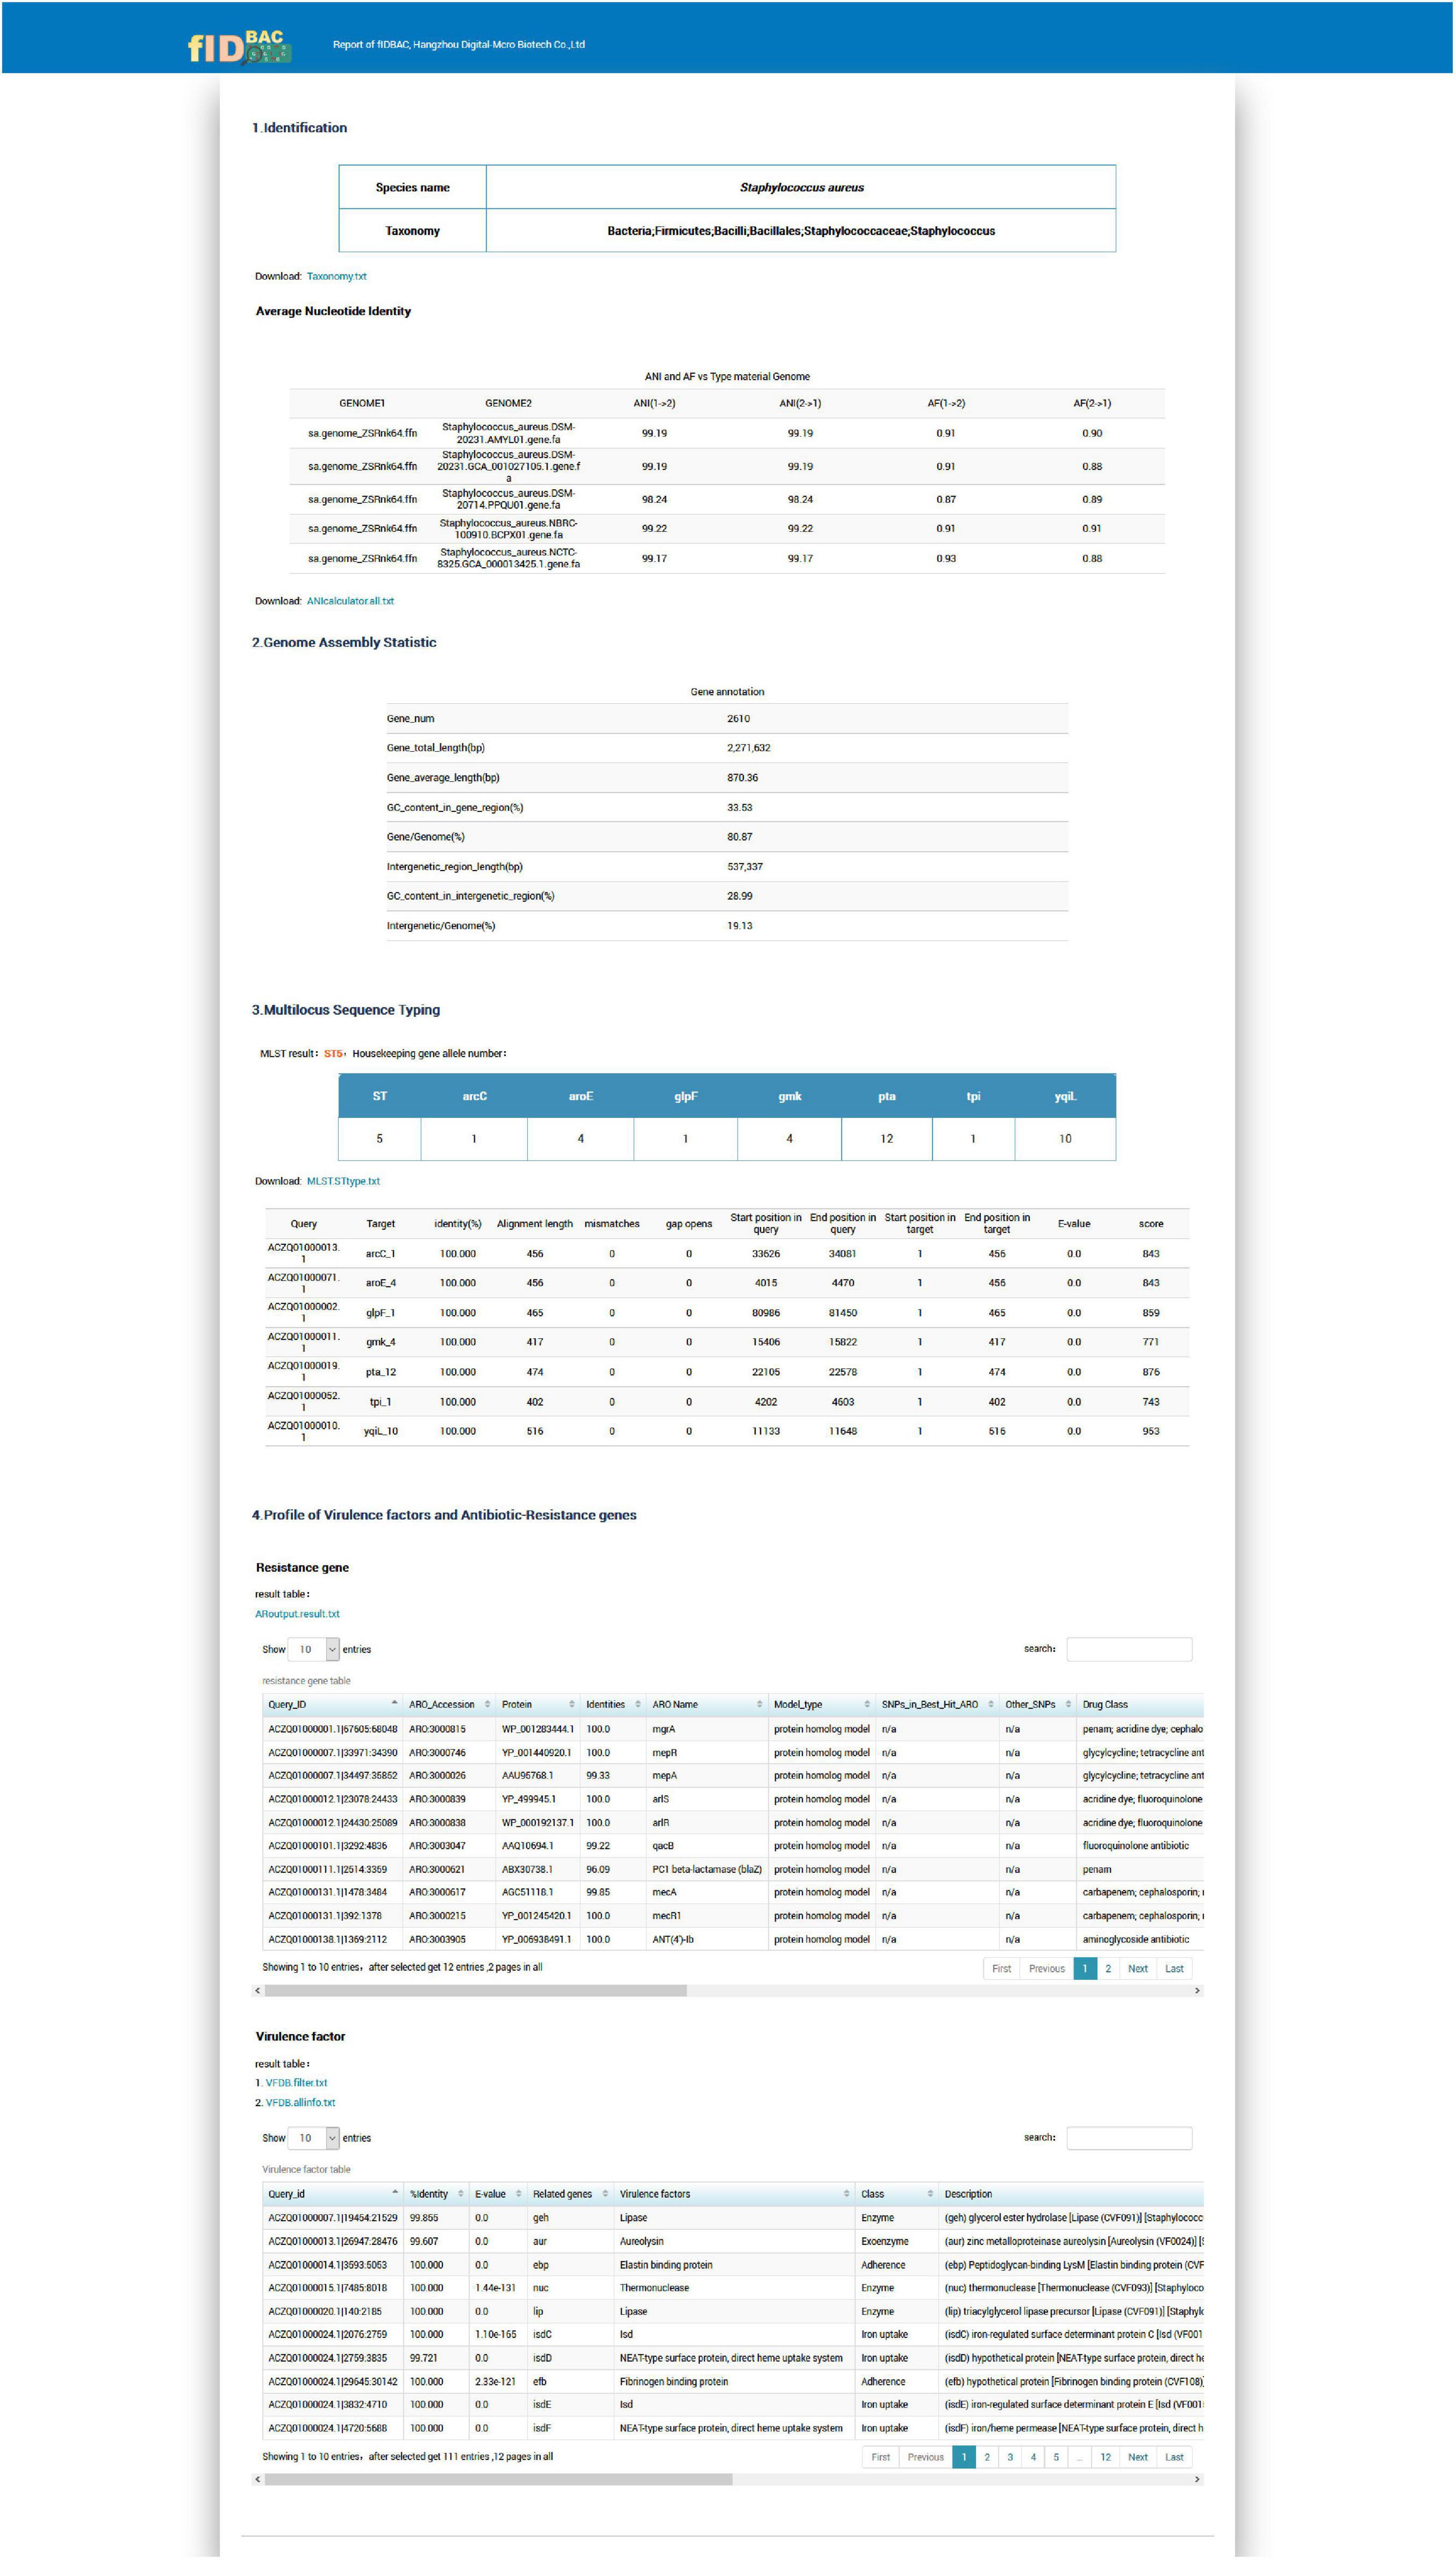Open the VFDB.filter.txt link
1456x2560 pixels.
[x=296, y=2083]
